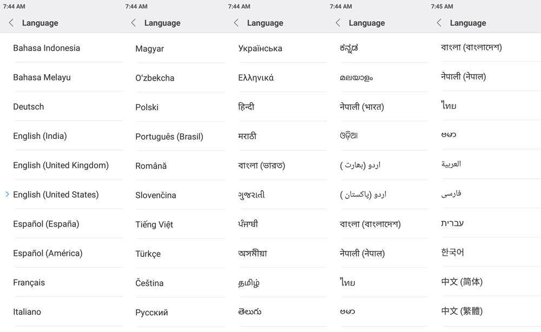Choose Français from the language list
Viewport: 541px width, 332px height.
[x=29, y=282]
